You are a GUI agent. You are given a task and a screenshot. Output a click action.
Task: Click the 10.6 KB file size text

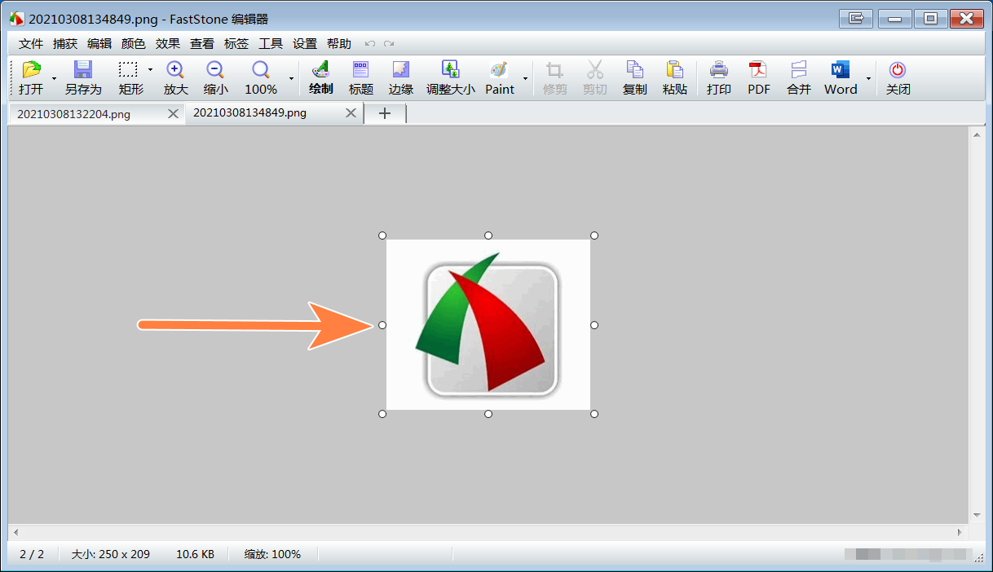click(x=196, y=554)
